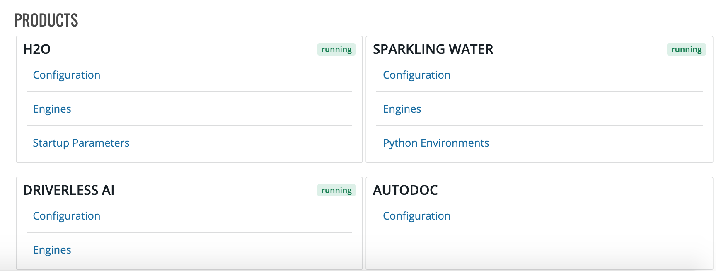Click the DRIVERLESS AI card title

[69, 190]
